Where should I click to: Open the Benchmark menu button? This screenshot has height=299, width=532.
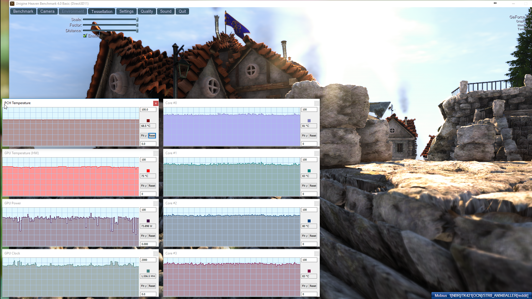tap(23, 11)
